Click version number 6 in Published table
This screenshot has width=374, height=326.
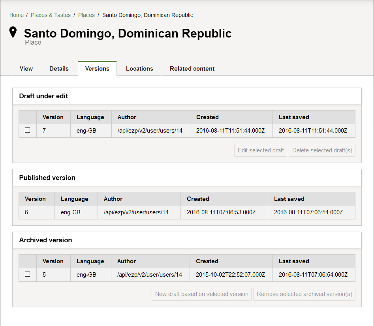coord(26,212)
